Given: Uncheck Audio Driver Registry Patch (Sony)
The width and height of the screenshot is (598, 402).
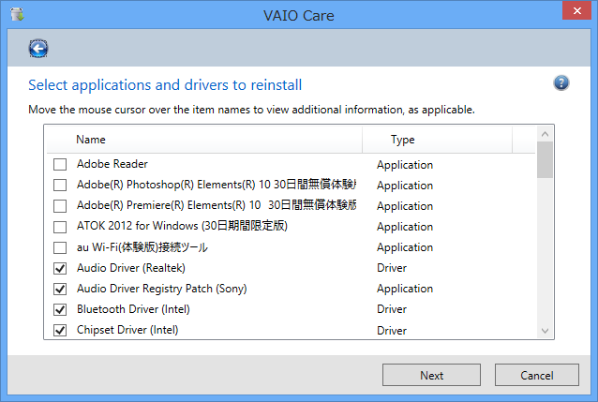Looking at the screenshot, I should pyautogui.click(x=60, y=289).
